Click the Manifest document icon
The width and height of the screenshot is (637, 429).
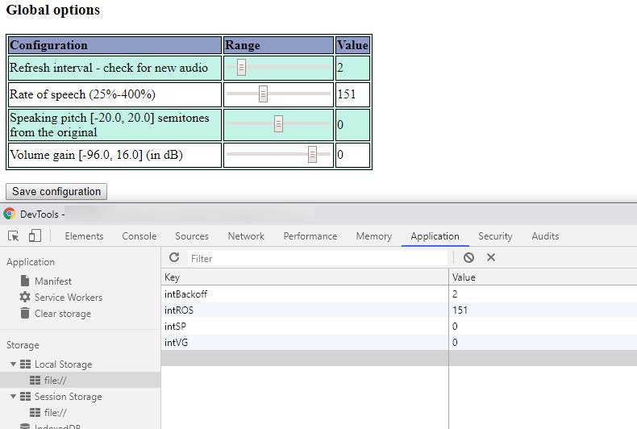click(x=25, y=281)
